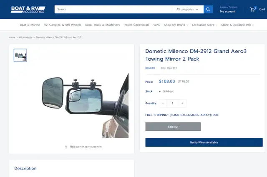Select Auto, Truck & Machinery menu
This screenshot has width=267, height=177.
102,25
